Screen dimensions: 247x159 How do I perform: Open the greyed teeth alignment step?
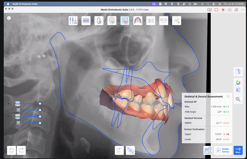point(151,21)
